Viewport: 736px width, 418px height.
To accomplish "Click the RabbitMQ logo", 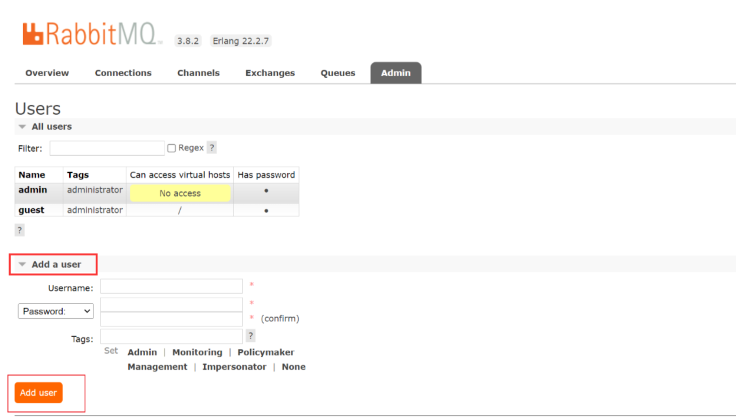I will pos(92,33).
